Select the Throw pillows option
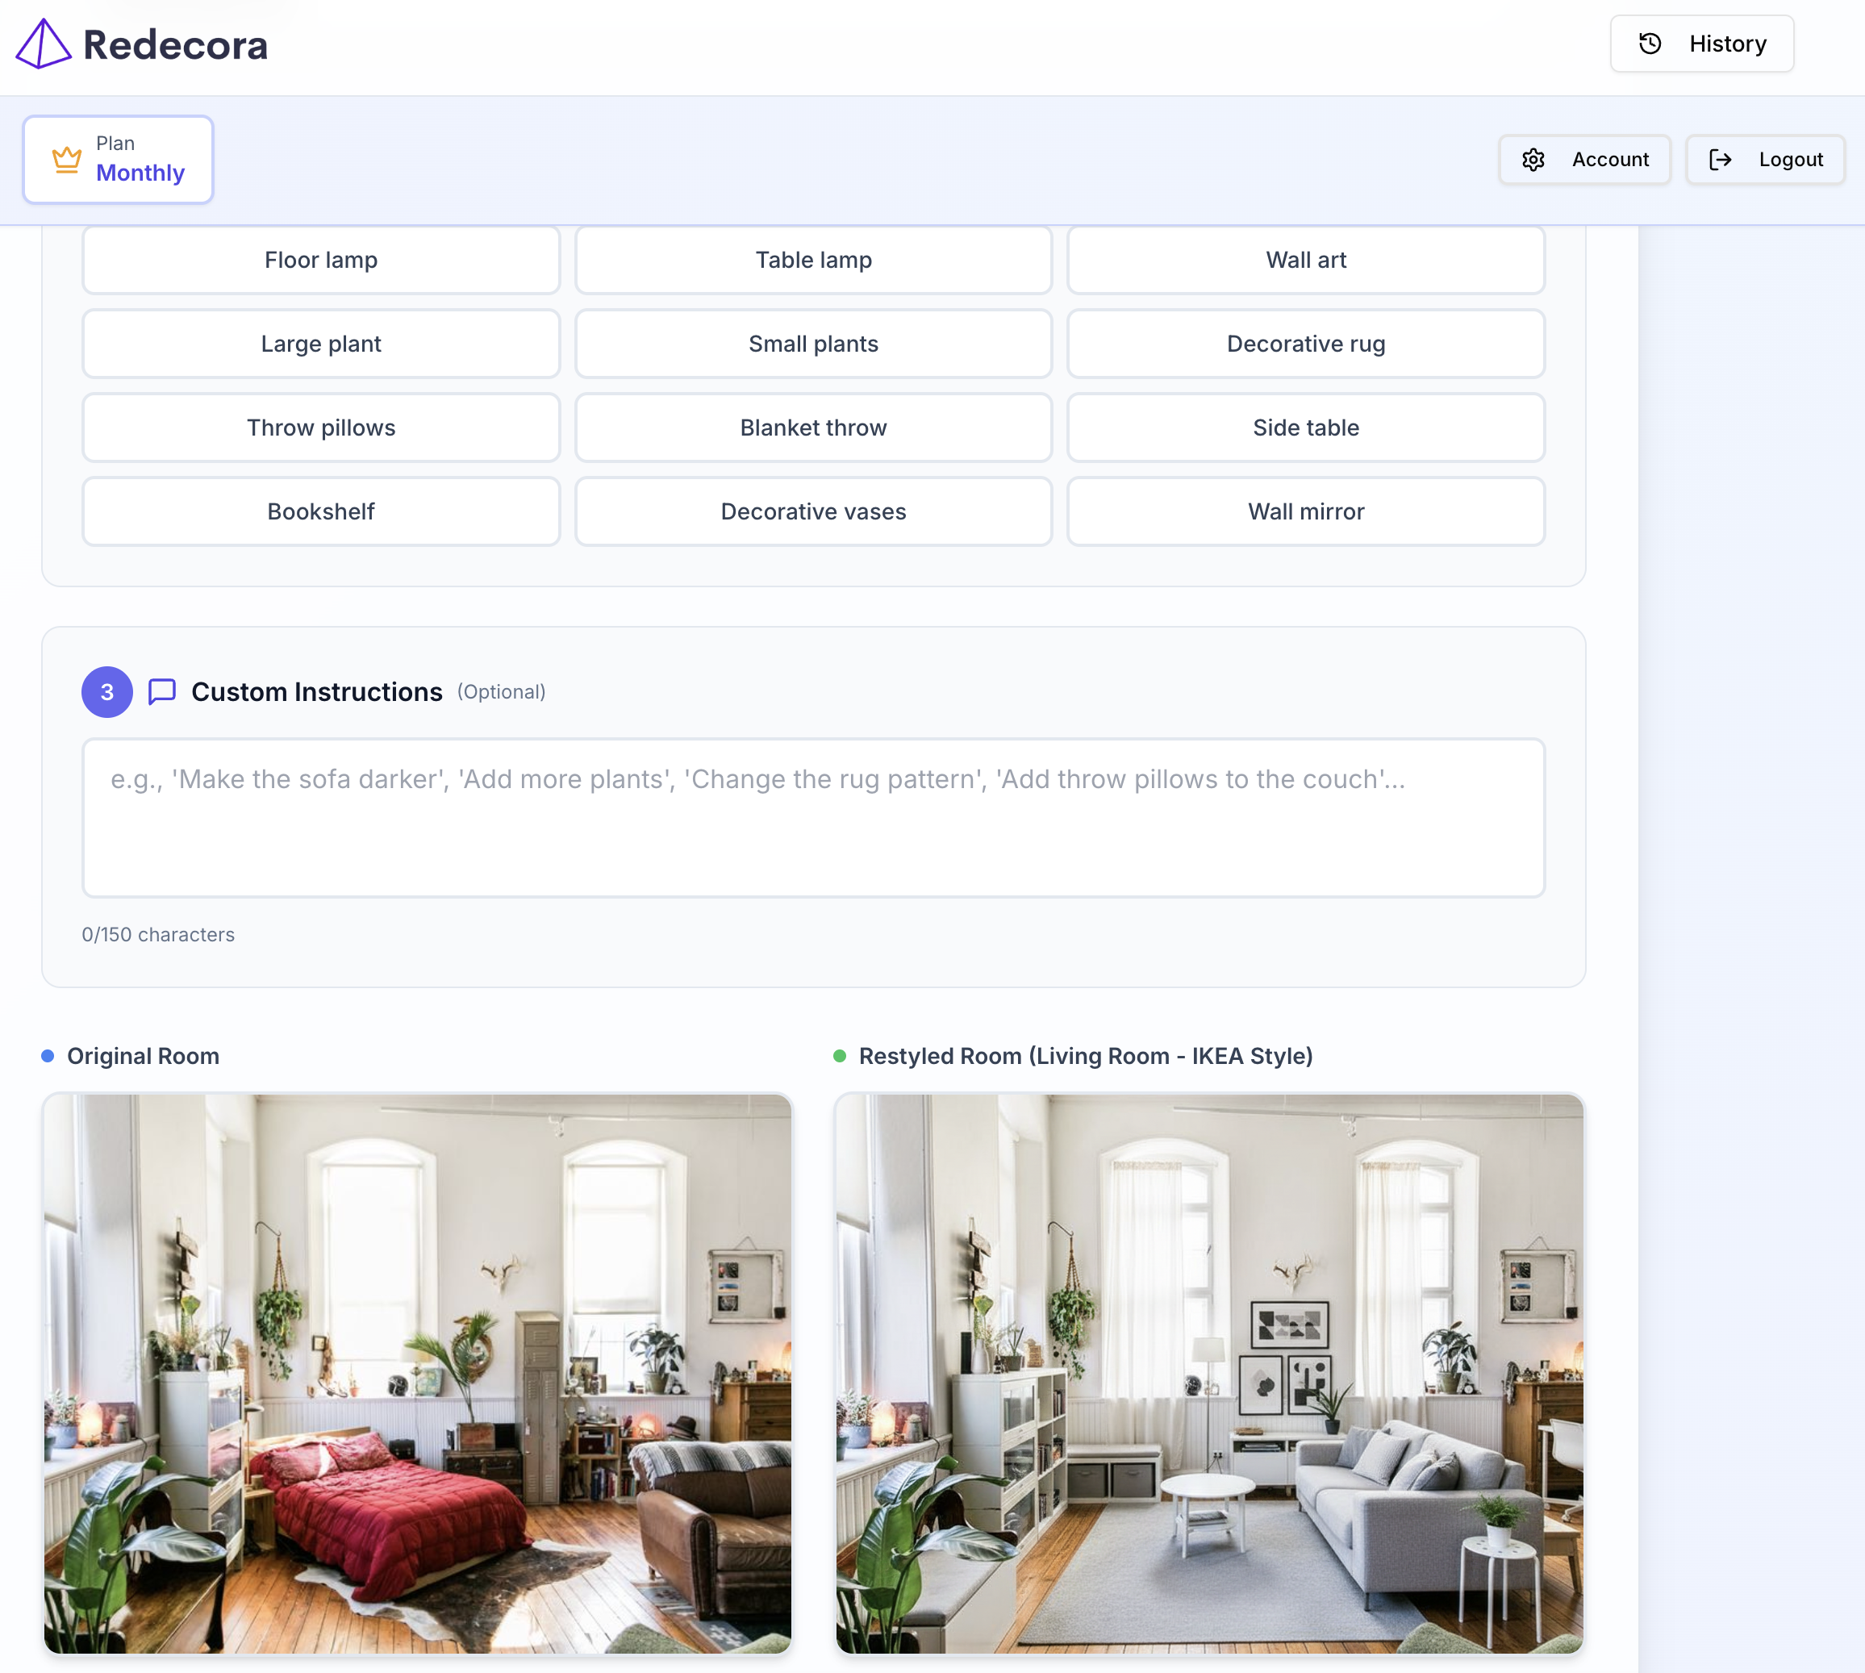Screen dimensions: 1865x1673 (321, 428)
